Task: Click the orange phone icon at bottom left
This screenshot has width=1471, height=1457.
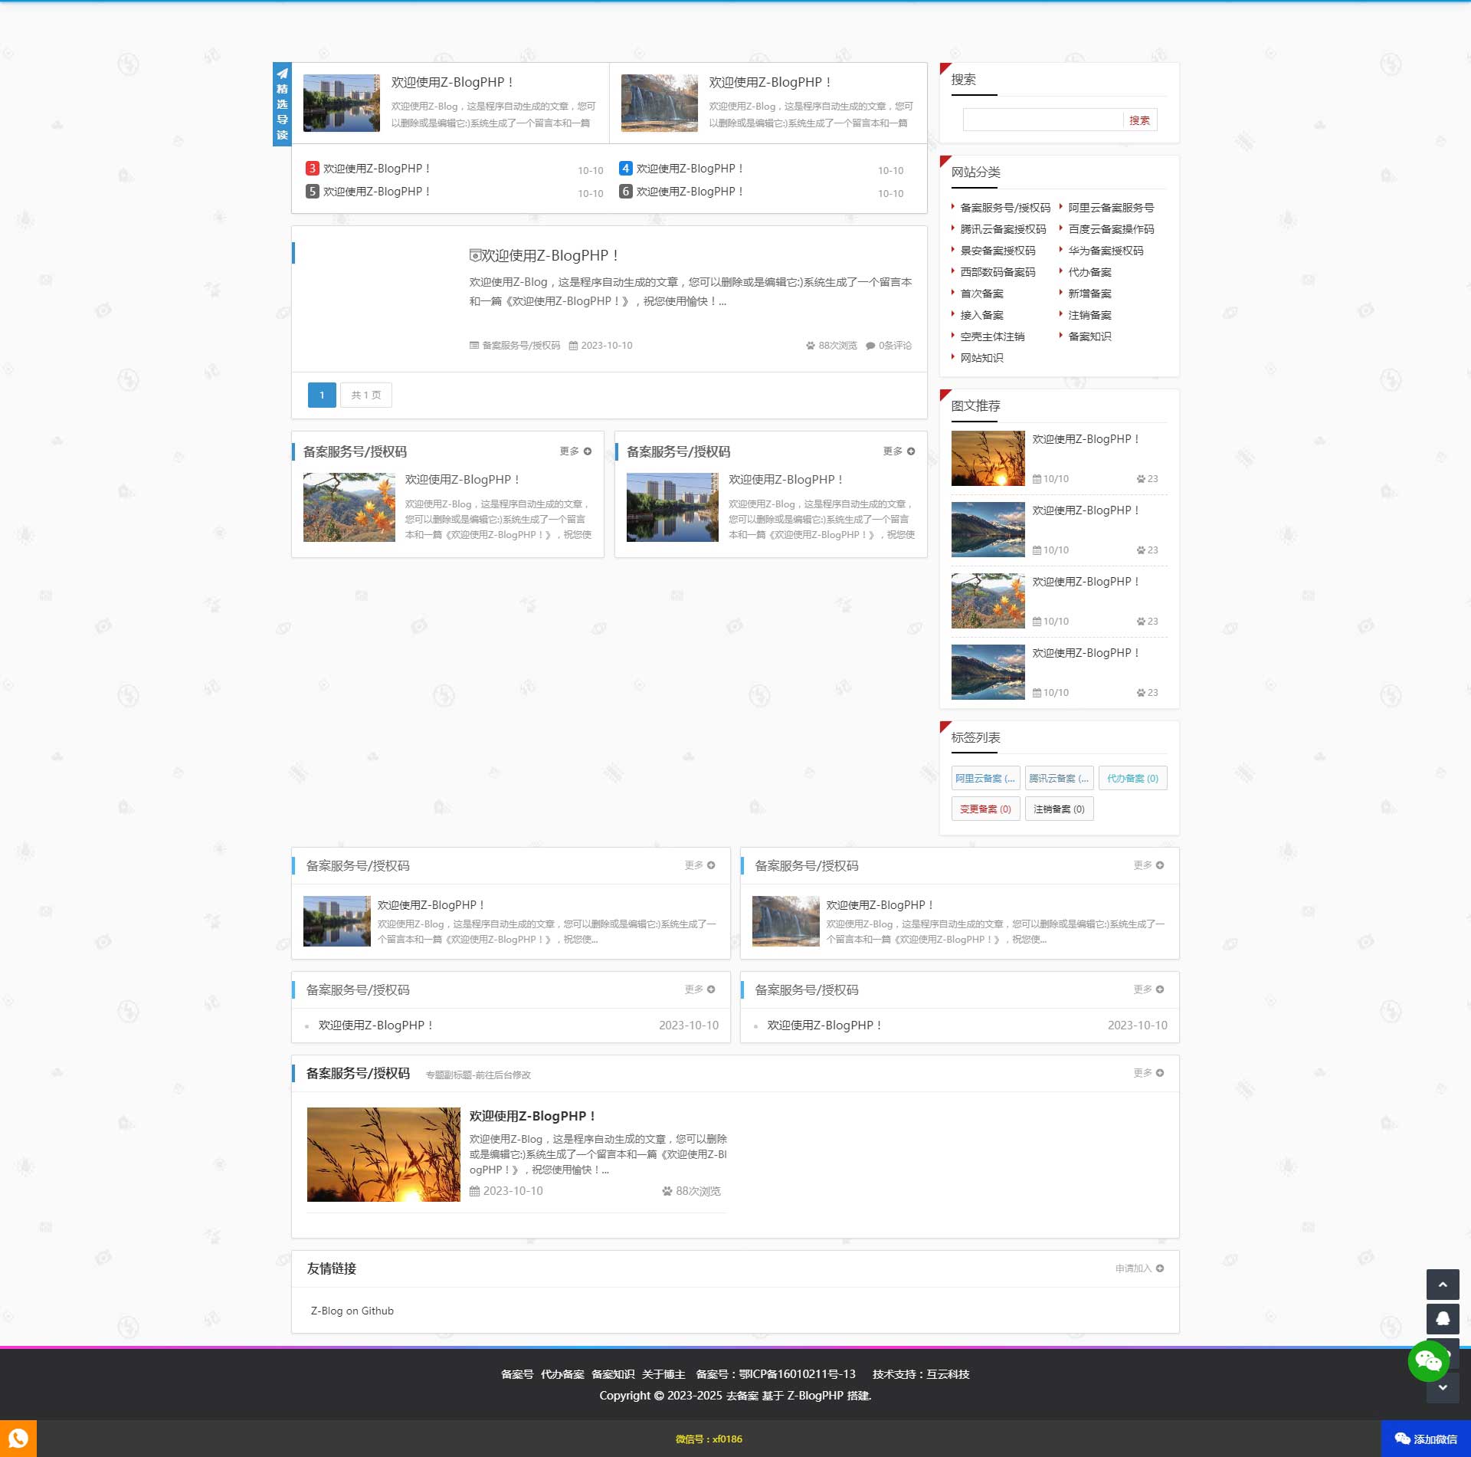Action: (18, 1438)
